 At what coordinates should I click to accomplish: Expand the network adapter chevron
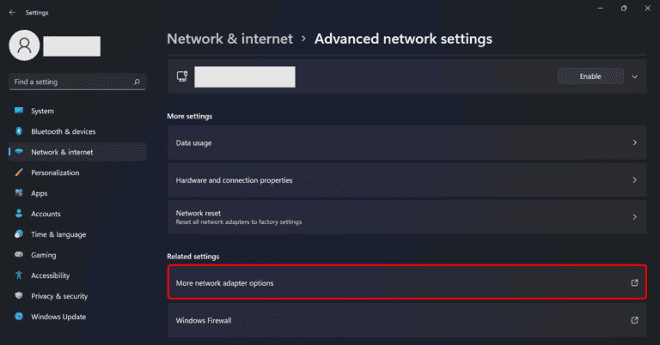click(635, 76)
